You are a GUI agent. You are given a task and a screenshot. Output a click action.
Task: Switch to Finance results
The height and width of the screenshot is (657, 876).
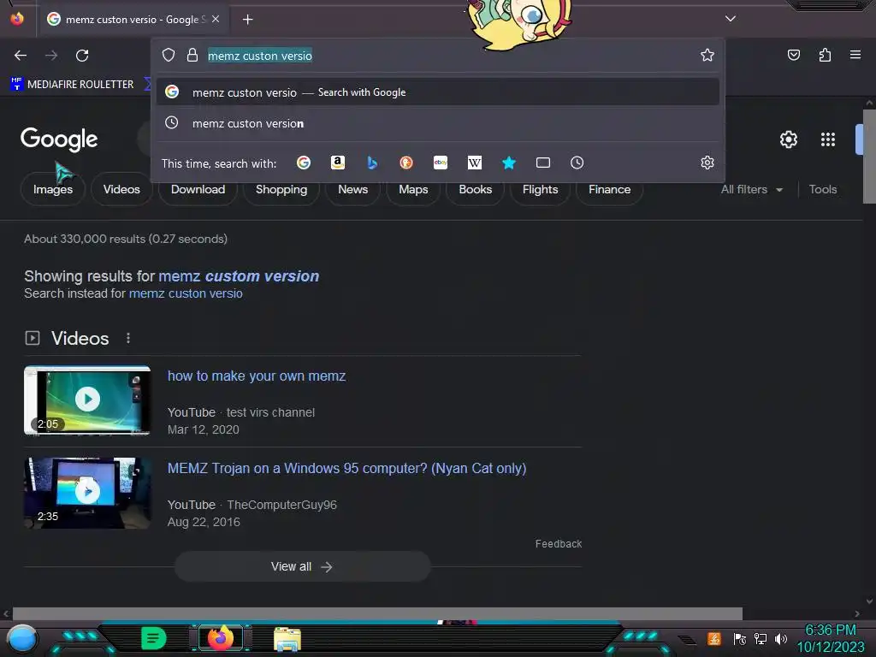click(609, 189)
